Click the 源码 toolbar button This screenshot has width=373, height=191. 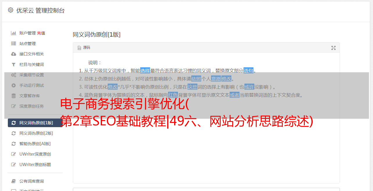[x=84, y=48]
